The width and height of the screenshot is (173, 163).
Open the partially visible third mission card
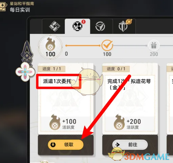[170, 99]
